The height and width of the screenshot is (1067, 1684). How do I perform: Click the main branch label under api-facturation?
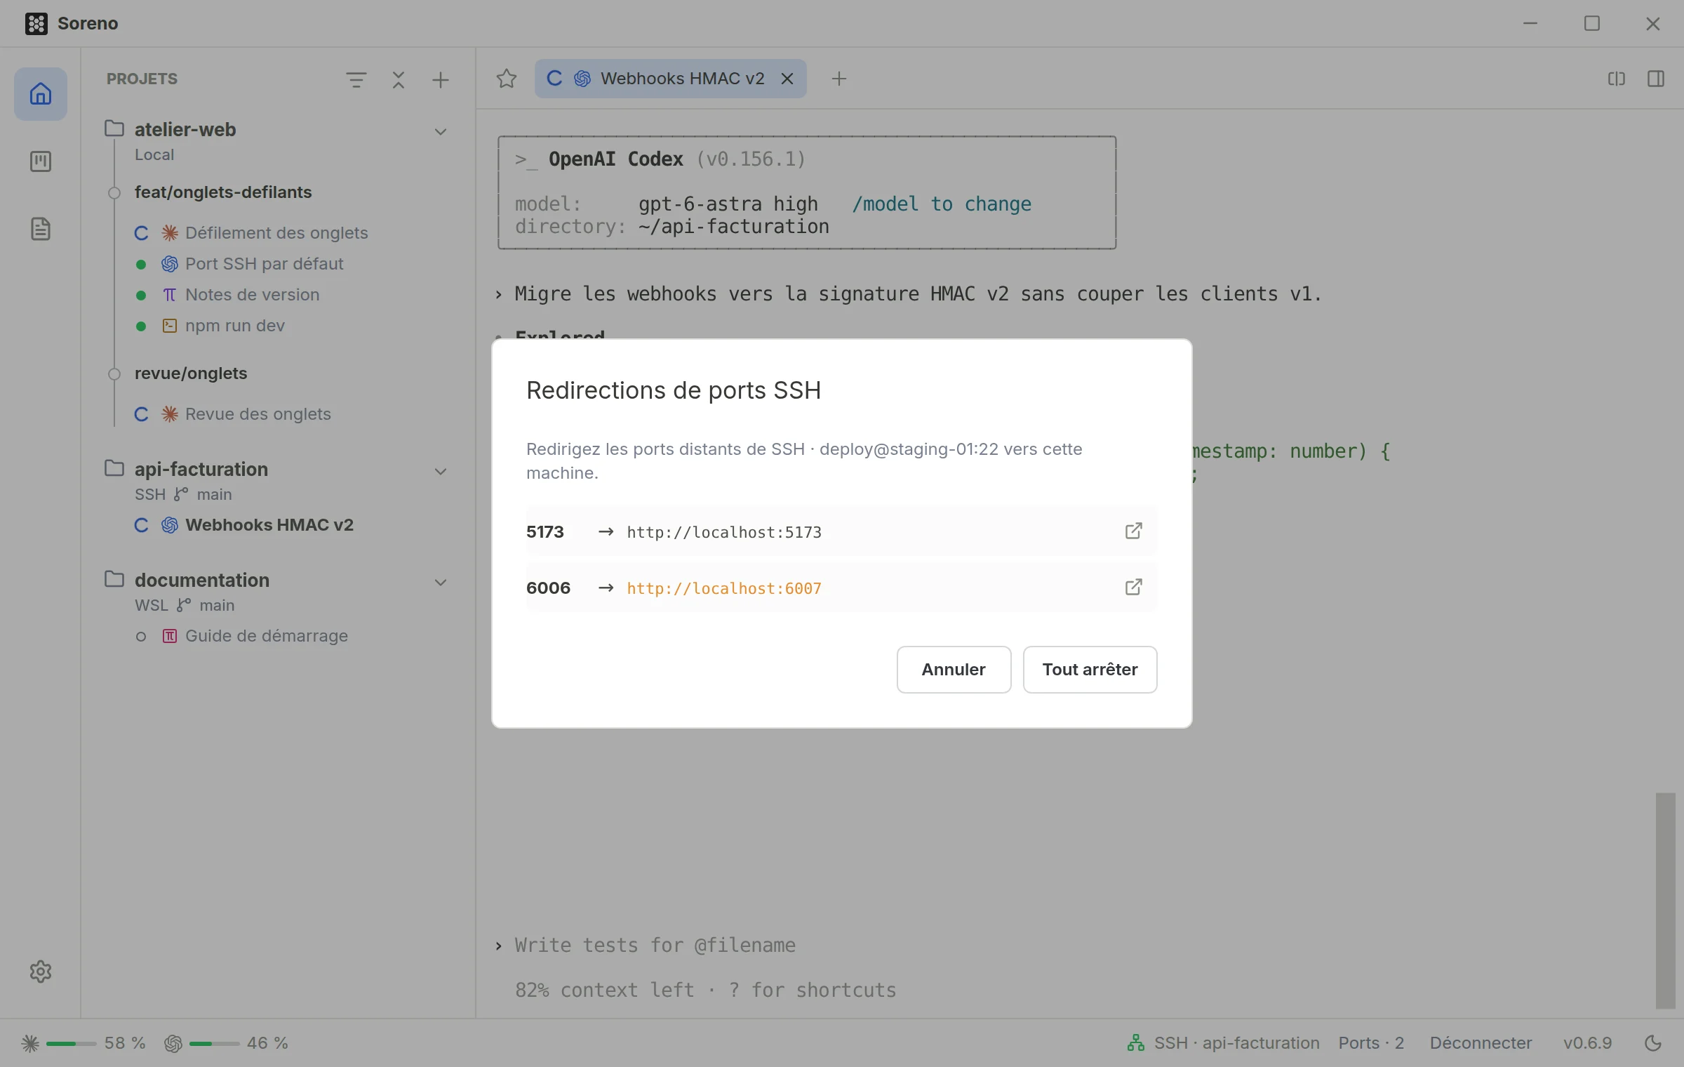pyautogui.click(x=214, y=494)
